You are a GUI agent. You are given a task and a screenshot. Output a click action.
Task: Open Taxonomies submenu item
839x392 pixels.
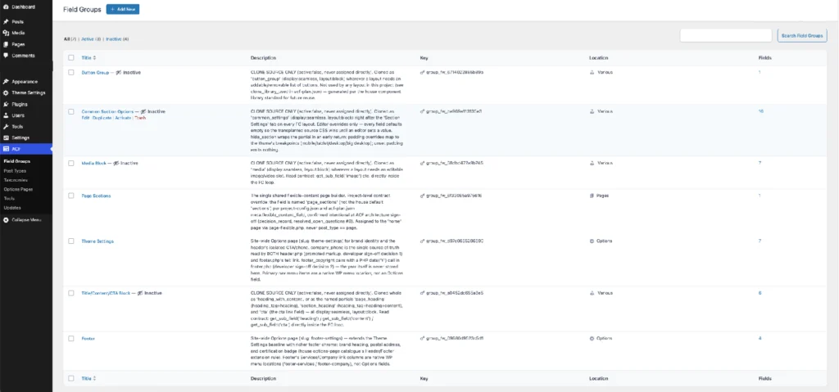[15, 180]
